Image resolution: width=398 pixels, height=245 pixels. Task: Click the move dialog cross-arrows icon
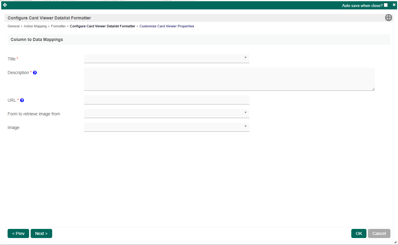pos(5,5)
